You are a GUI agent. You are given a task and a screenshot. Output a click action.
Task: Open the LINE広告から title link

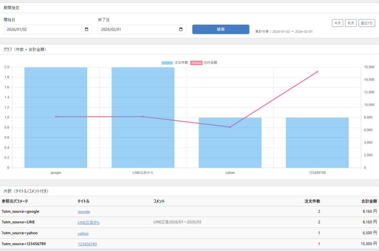click(x=88, y=223)
